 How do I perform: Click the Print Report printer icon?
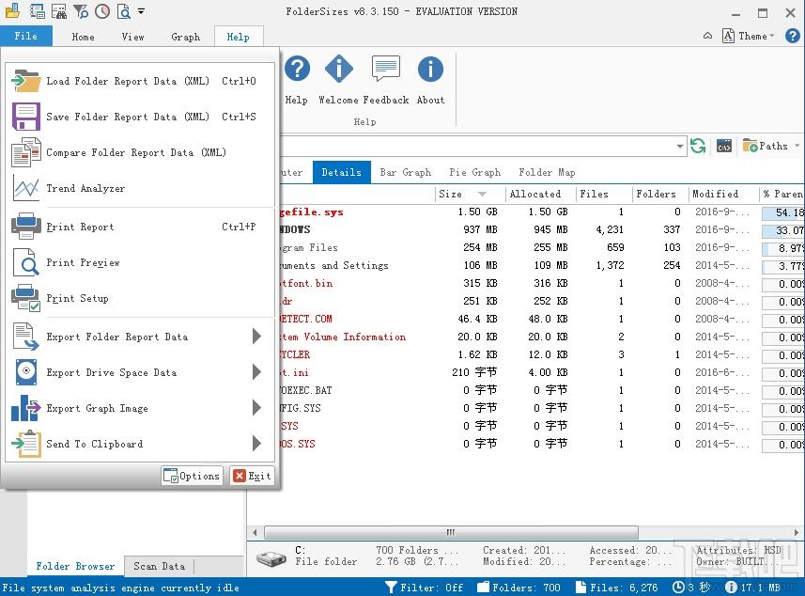25,227
